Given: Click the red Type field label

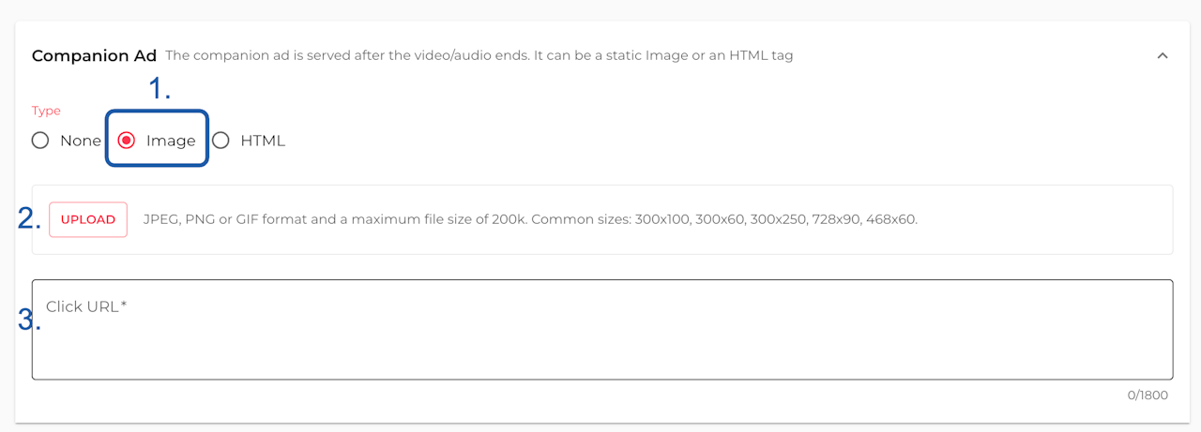Looking at the screenshot, I should 46,111.
